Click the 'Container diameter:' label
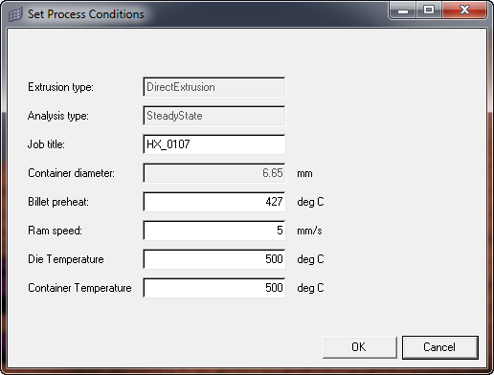 71,173
